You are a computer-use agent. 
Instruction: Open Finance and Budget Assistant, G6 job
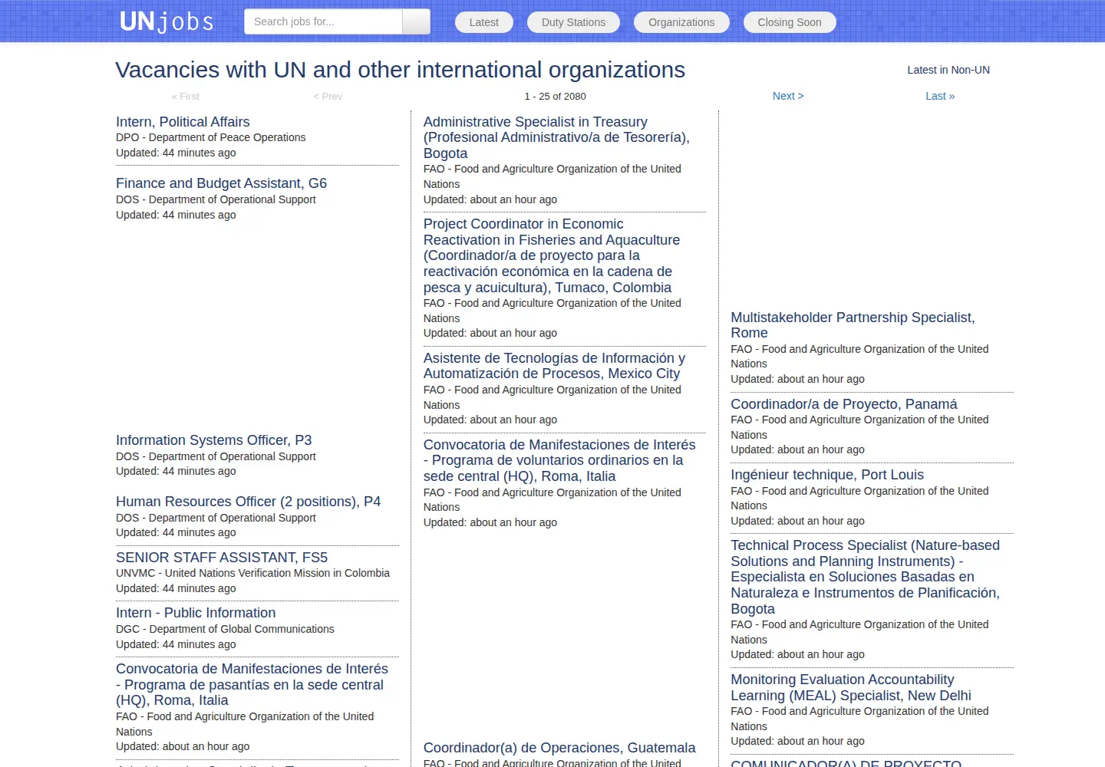[x=221, y=183]
